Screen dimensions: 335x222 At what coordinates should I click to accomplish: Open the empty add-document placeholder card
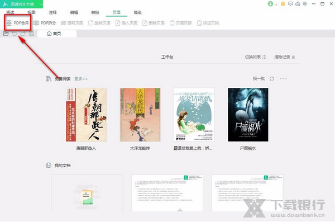(87, 193)
